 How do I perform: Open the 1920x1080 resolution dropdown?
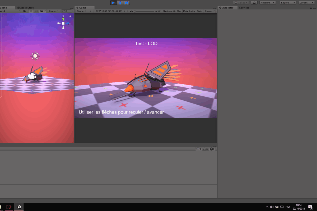[x=109, y=11]
